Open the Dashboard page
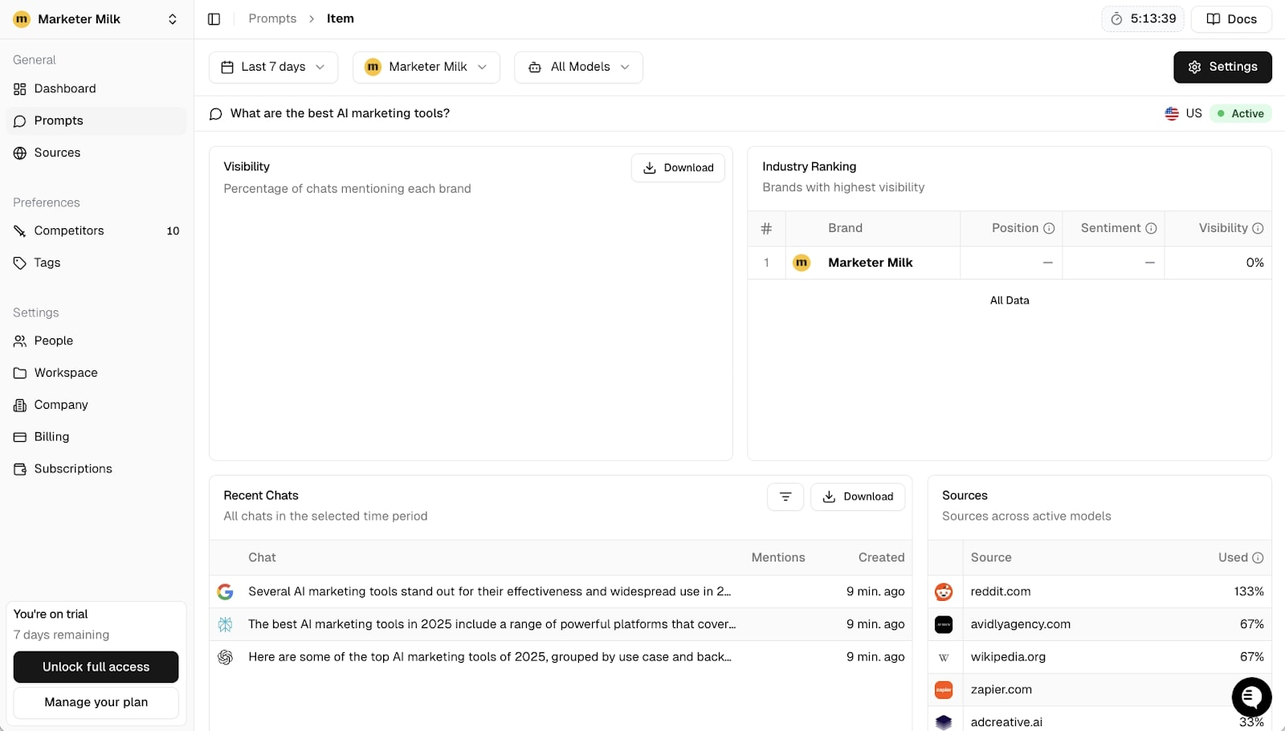 click(96, 88)
